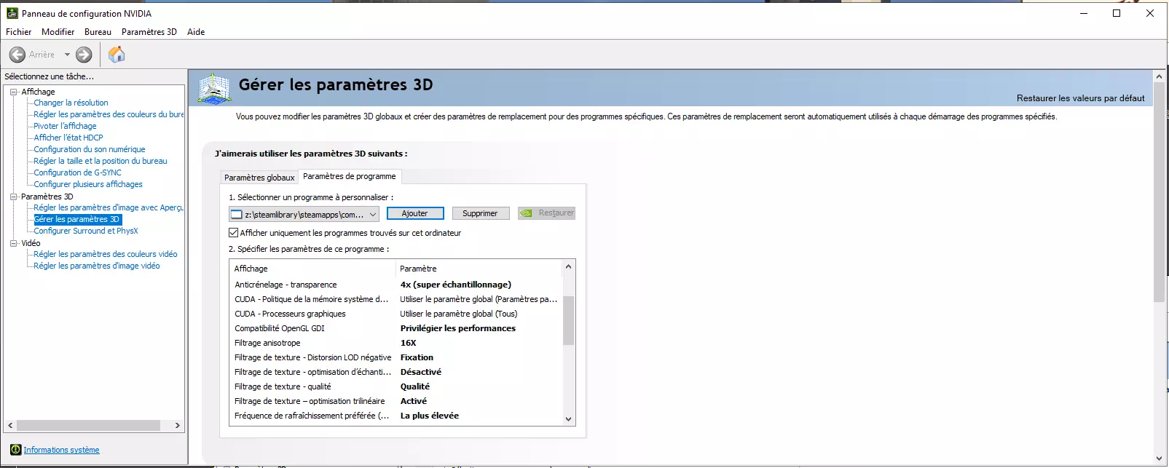Click the Ajouter button
Viewport: 1169px width, 468px height.
pyautogui.click(x=415, y=213)
